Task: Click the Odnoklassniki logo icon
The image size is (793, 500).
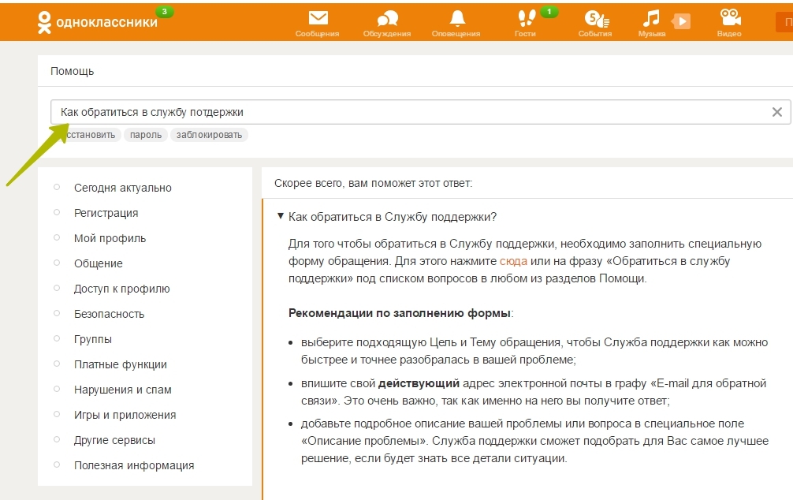Action: click(x=45, y=21)
